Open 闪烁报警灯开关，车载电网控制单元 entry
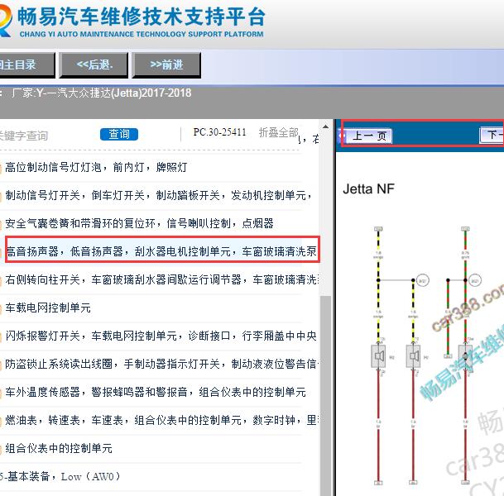 point(161,336)
